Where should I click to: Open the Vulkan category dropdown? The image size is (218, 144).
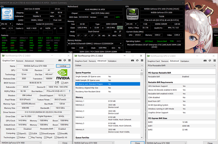tap(109, 65)
